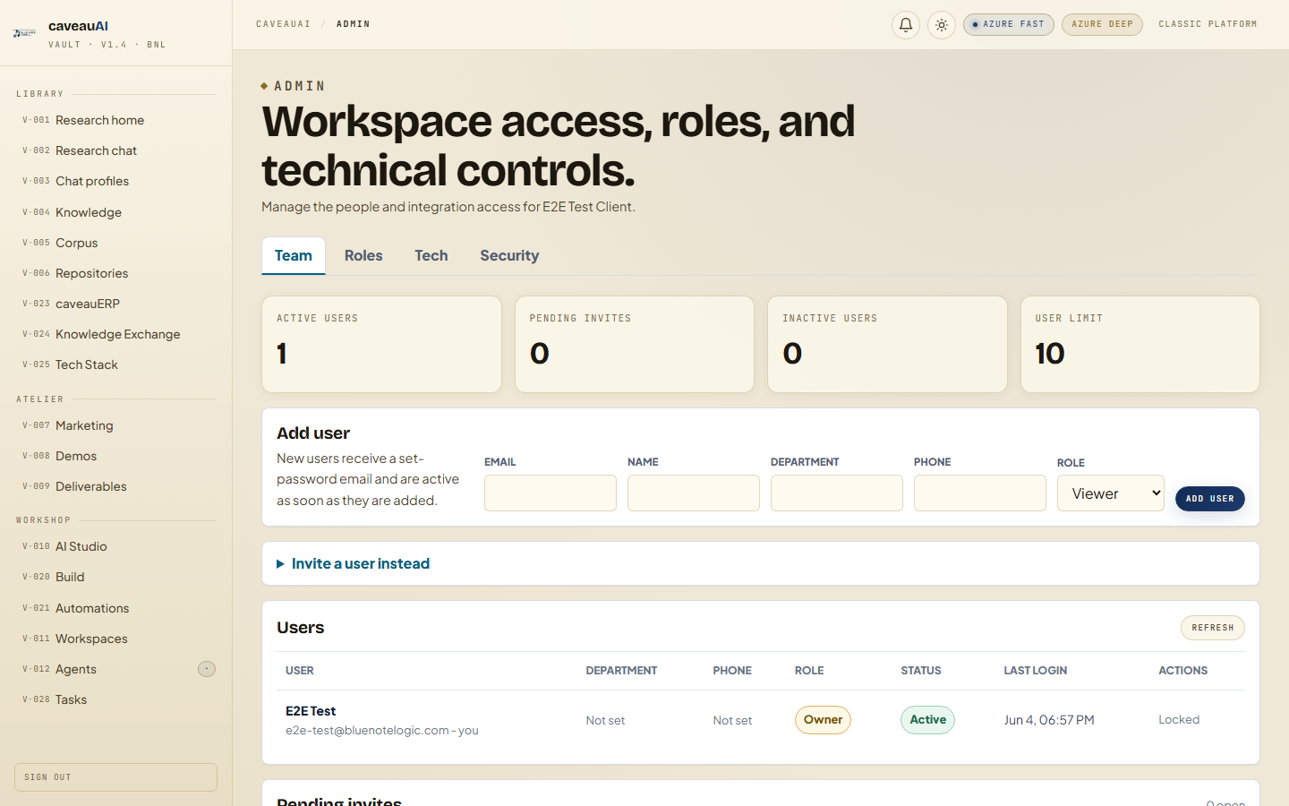Open the Role dropdown set to Viewer
The width and height of the screenshot is (1289, 806).
[x=1111, y=493]
